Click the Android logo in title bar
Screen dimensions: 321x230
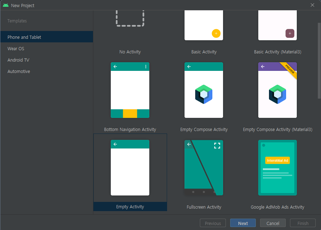tap(6, 5)
